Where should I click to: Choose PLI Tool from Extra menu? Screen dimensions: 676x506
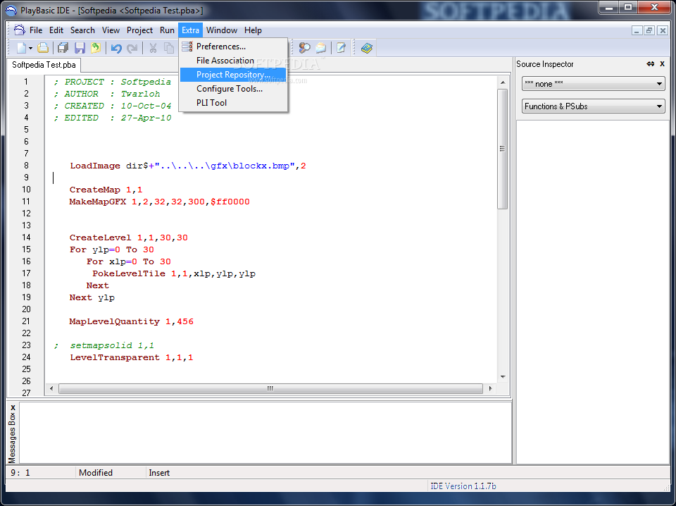[233, 103]
